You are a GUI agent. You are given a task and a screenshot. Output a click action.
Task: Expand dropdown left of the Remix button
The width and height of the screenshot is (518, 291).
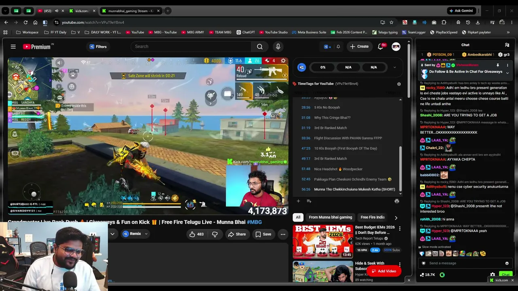click(x=113, y=234)
